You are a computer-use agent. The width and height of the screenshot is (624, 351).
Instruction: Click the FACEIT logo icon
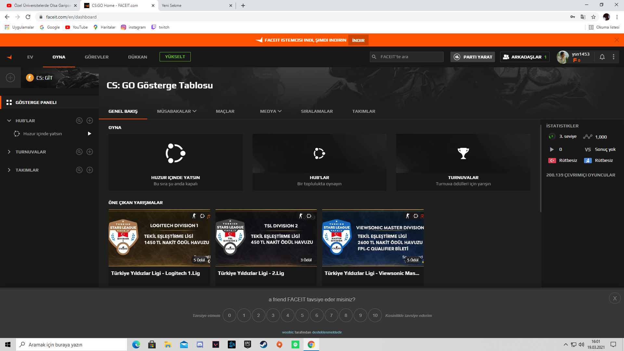click(9, 57)
